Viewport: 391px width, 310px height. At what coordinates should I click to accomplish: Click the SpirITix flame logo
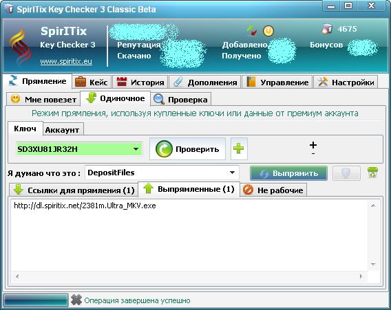21,47
